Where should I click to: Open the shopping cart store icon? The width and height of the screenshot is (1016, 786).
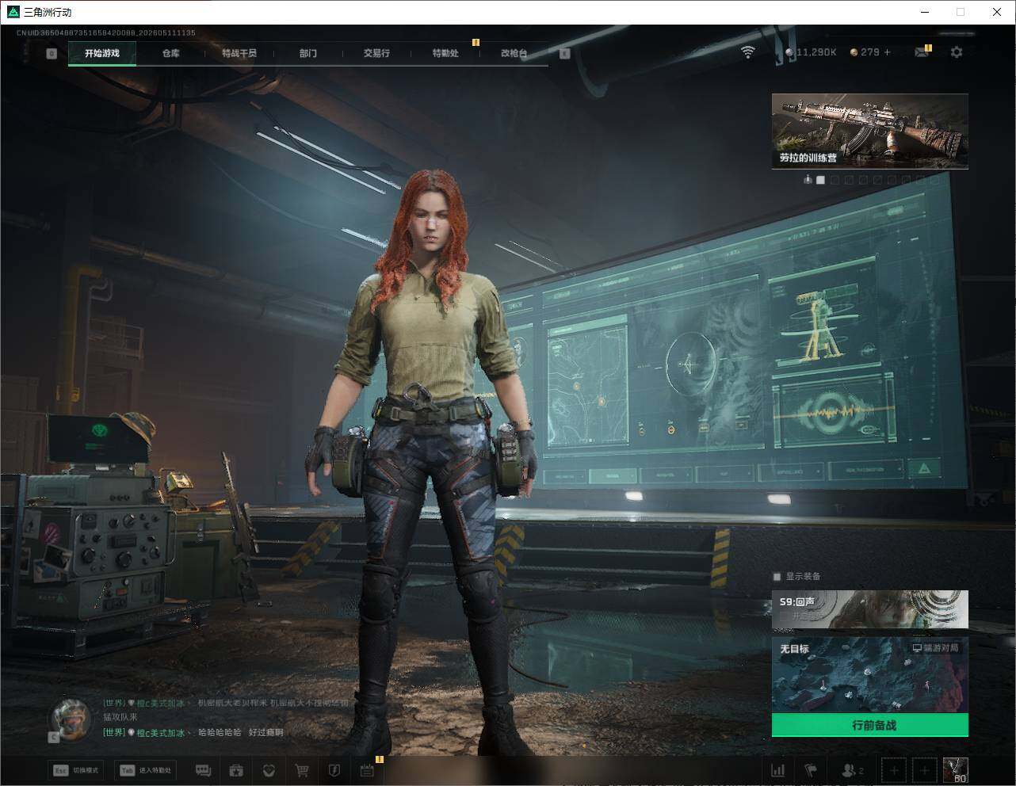301,770
